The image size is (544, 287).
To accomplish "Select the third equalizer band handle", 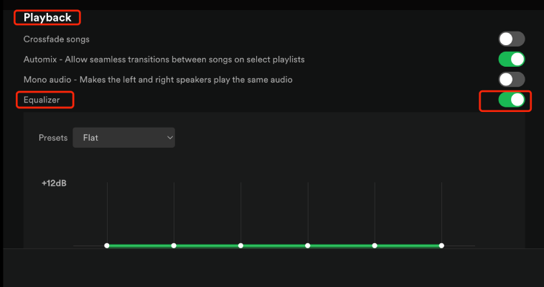I will pyautogui.click(x=240, y=245).
